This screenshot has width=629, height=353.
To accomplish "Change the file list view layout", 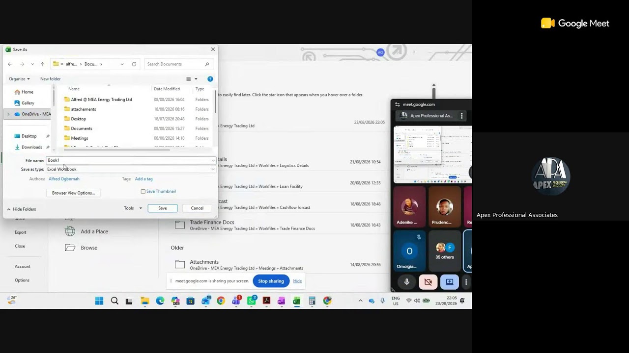I will 189,79.
